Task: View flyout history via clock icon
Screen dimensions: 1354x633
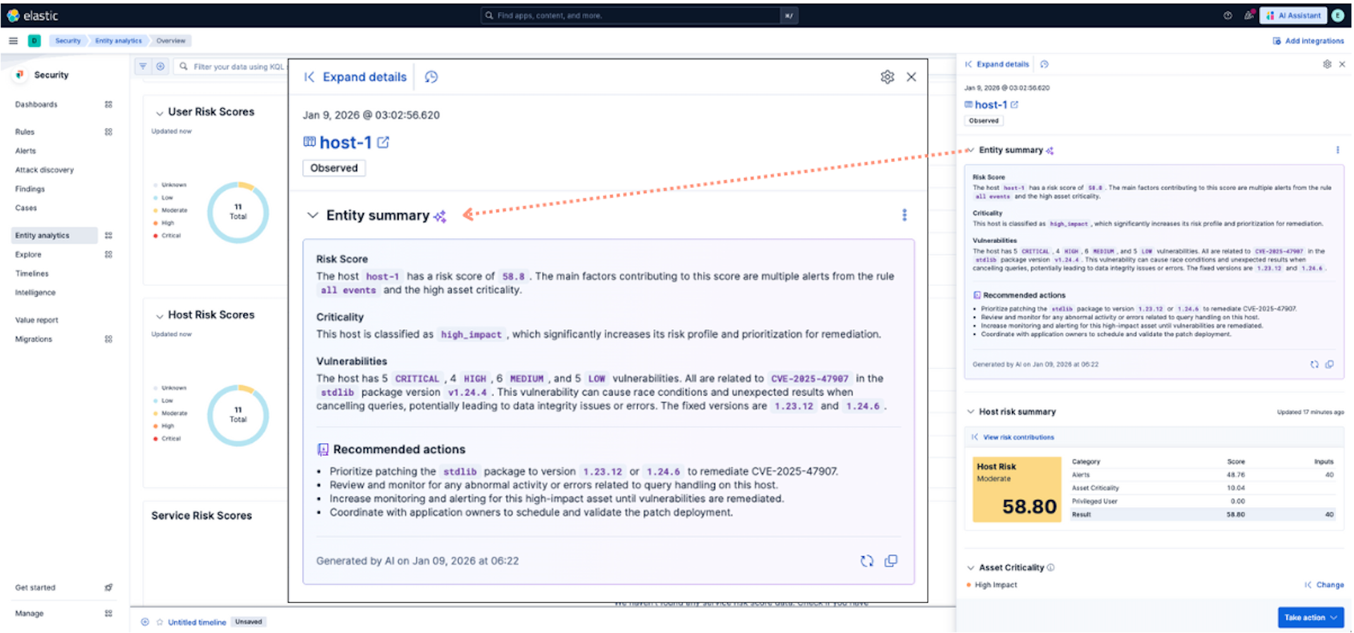Action: pos(431,77)
